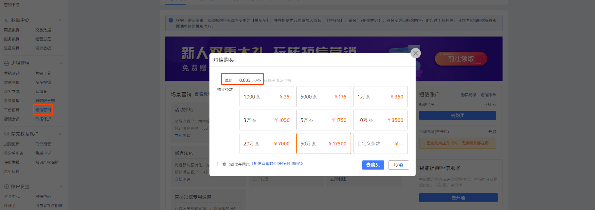Select the 50万 条 ¥17500 package
Image resolution: width=595 pixels, height=210 pixels.
[x=323, y=143]
